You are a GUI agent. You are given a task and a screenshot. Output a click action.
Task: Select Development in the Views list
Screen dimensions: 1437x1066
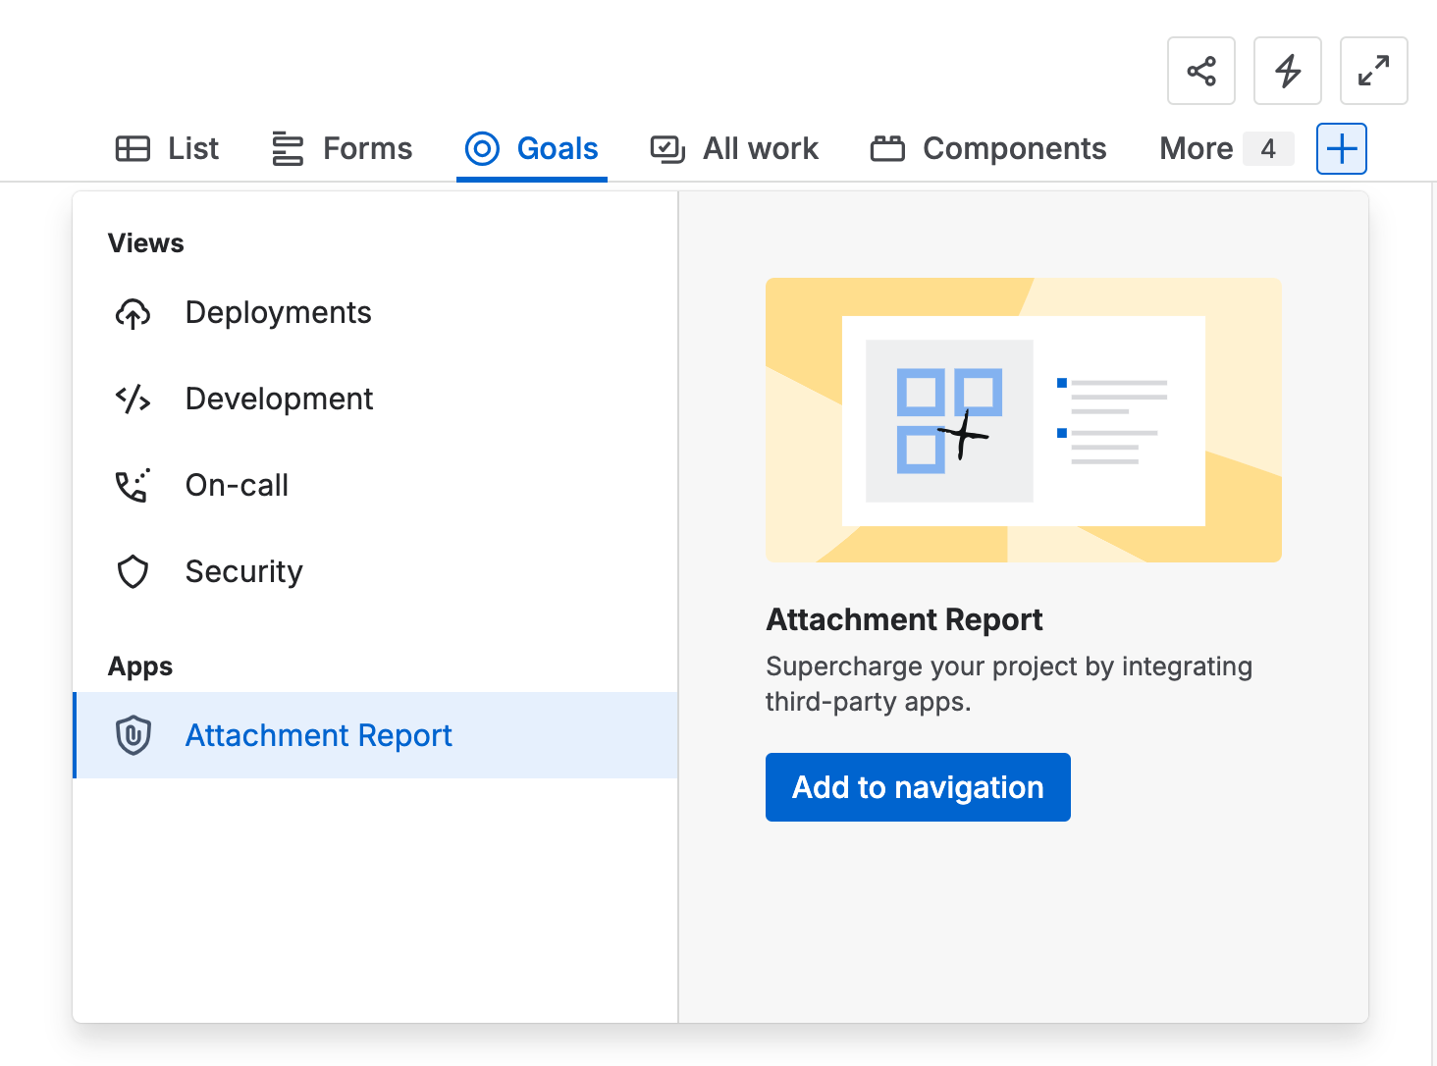(x=279, y=400)
